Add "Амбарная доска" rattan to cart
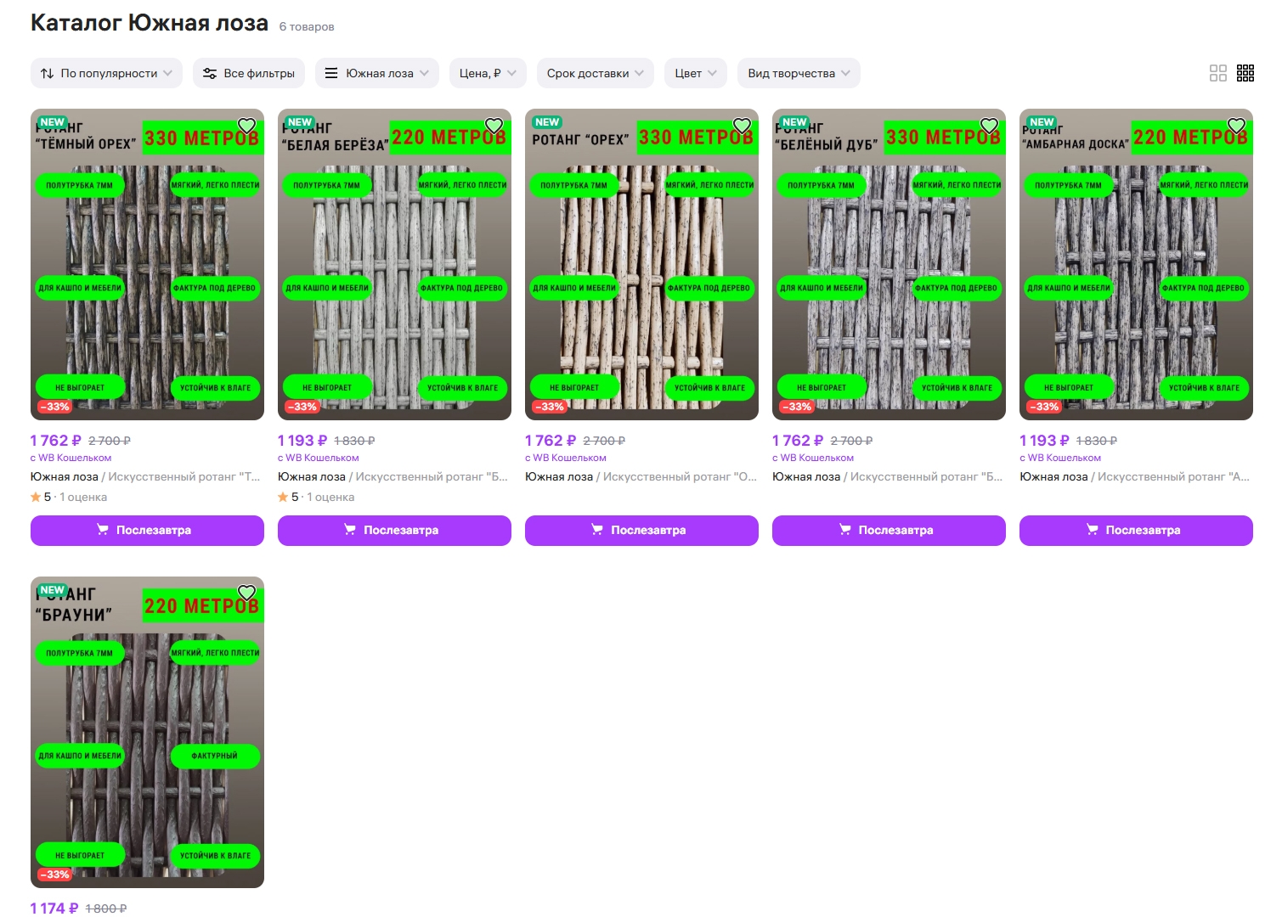 pyautogui.click(x=1136, y=531)
